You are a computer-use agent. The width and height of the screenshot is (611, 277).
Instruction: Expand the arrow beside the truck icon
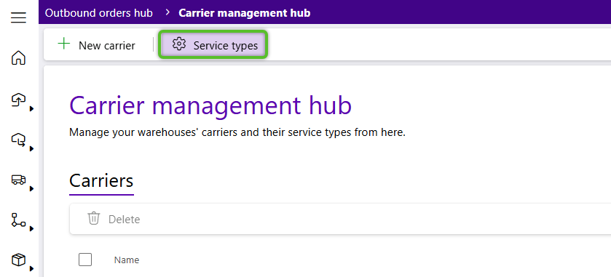31,189
